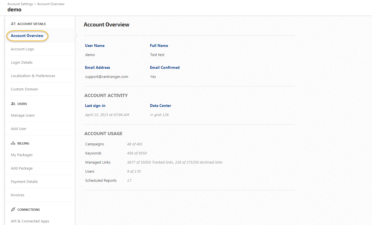The image size is (372, 225).
Task: Select Add Package in sidebar
Action: click(22, 168)
